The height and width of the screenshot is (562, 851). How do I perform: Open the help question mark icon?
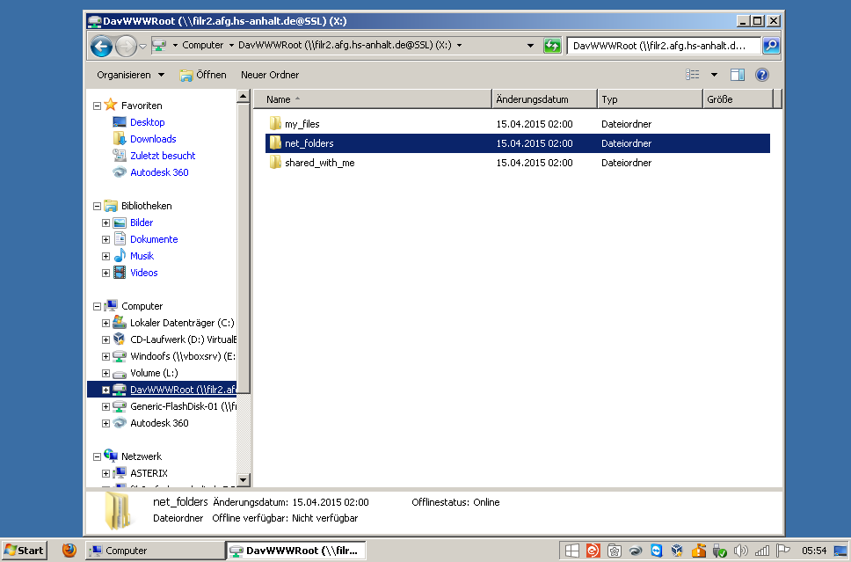[762, 76]
